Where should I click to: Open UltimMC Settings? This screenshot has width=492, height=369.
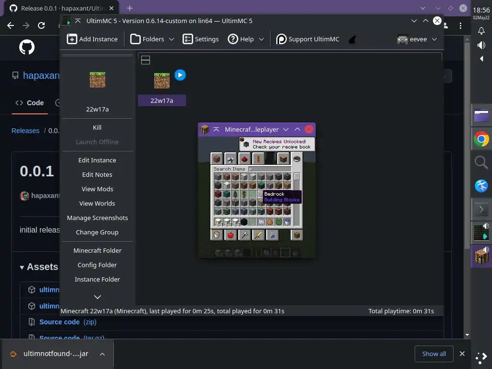pos(200,39)
